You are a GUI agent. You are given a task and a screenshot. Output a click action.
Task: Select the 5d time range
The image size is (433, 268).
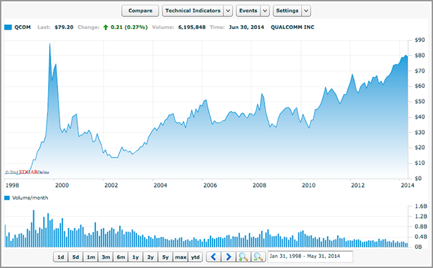click(75, 257)
